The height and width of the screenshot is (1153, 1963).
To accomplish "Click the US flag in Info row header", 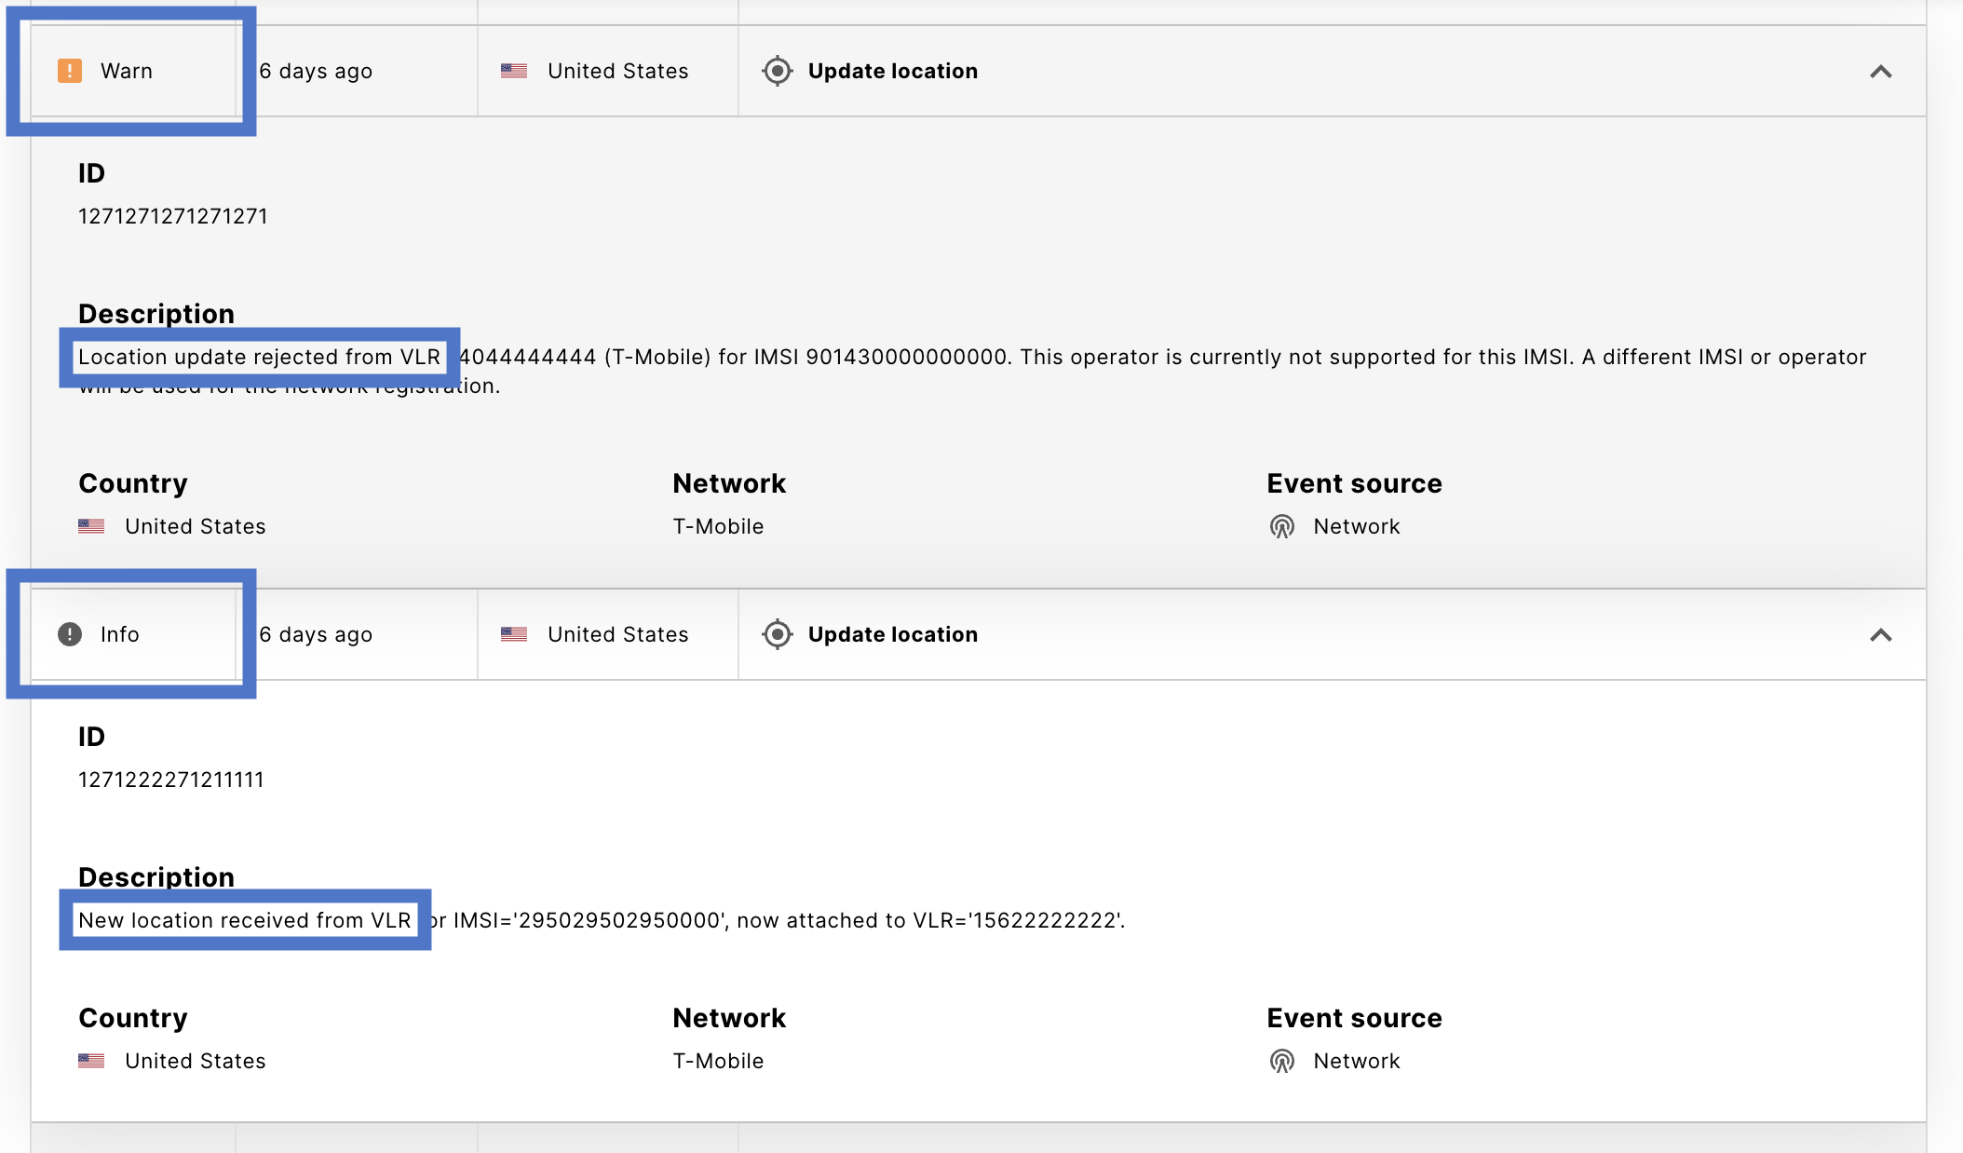I will click(x=514, y=634).
